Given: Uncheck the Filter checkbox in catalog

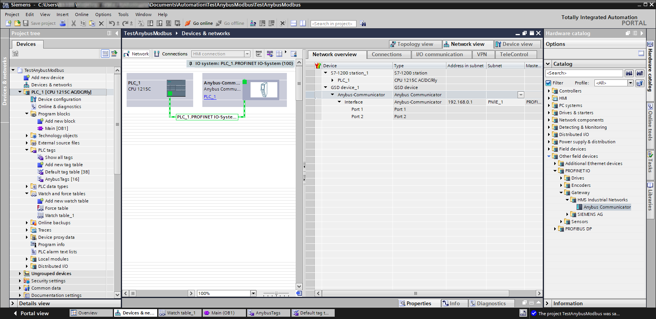Looking at the screenshot, I should [x=549, y=83].
